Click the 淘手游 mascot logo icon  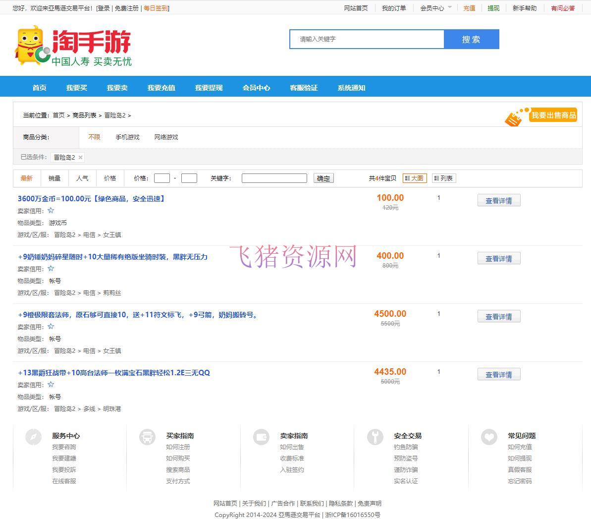(x=31, y=47)
